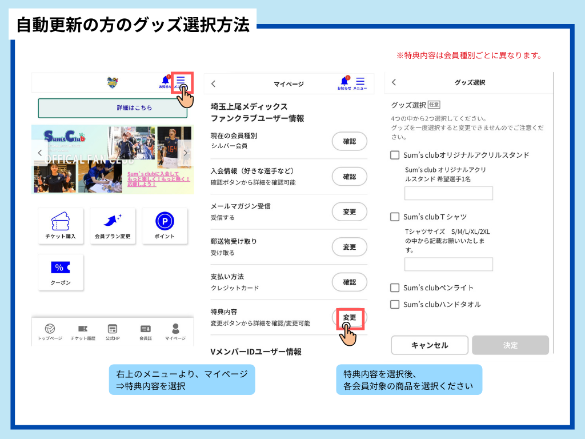Click 確認 for 入会情報
Viewport: 585px width, 439px height.
(x=350, y=177)
